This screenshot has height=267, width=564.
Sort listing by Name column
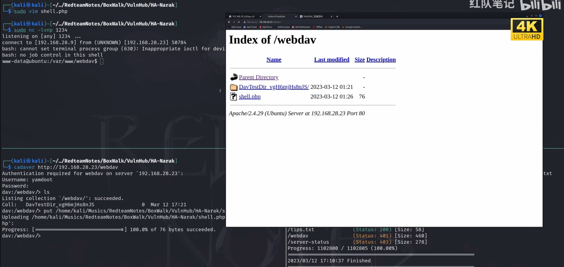point(274,60)
